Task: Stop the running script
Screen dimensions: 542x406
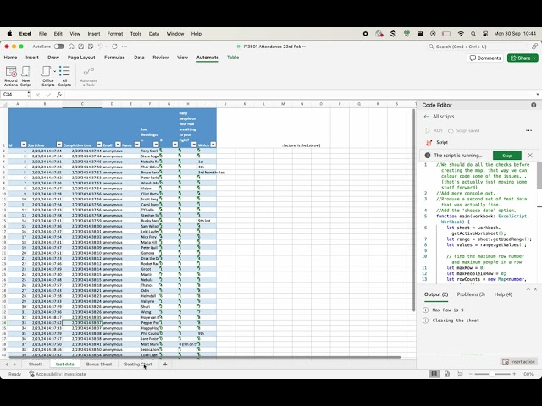Action: (506, 156)
